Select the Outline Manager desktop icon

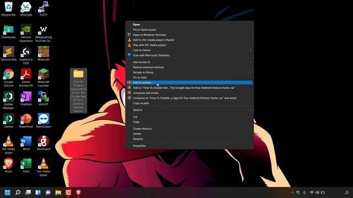tap(9, 100)
